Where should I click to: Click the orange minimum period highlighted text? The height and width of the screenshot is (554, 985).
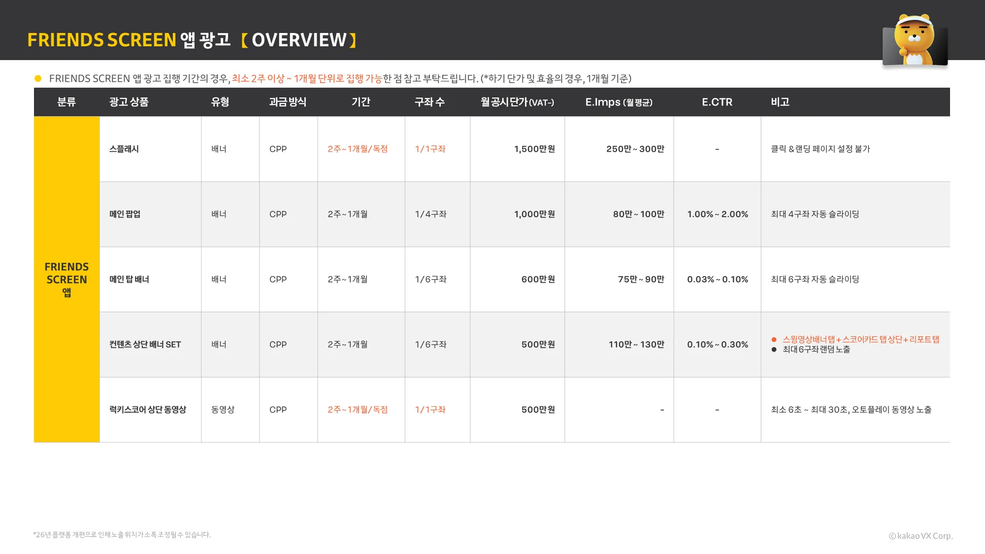coord(307,79)
